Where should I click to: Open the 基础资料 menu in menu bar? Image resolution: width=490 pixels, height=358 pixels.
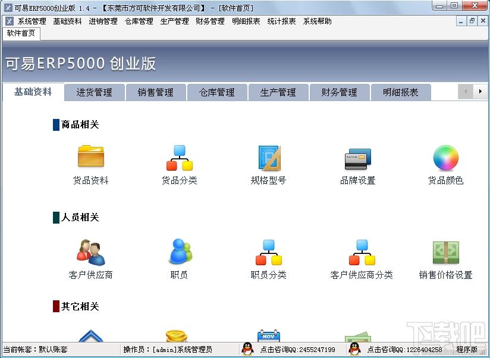point(68,21)
